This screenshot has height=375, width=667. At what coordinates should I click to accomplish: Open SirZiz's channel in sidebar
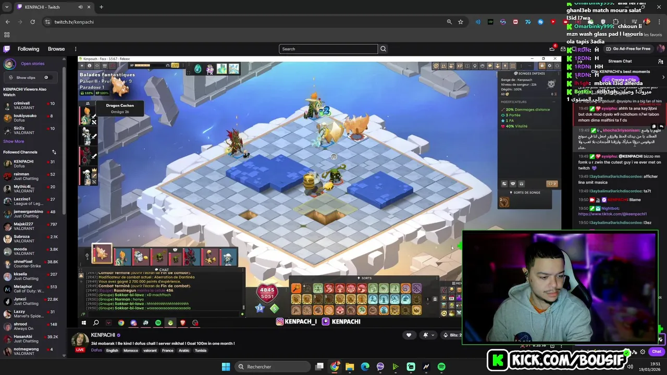coord(31,130)
